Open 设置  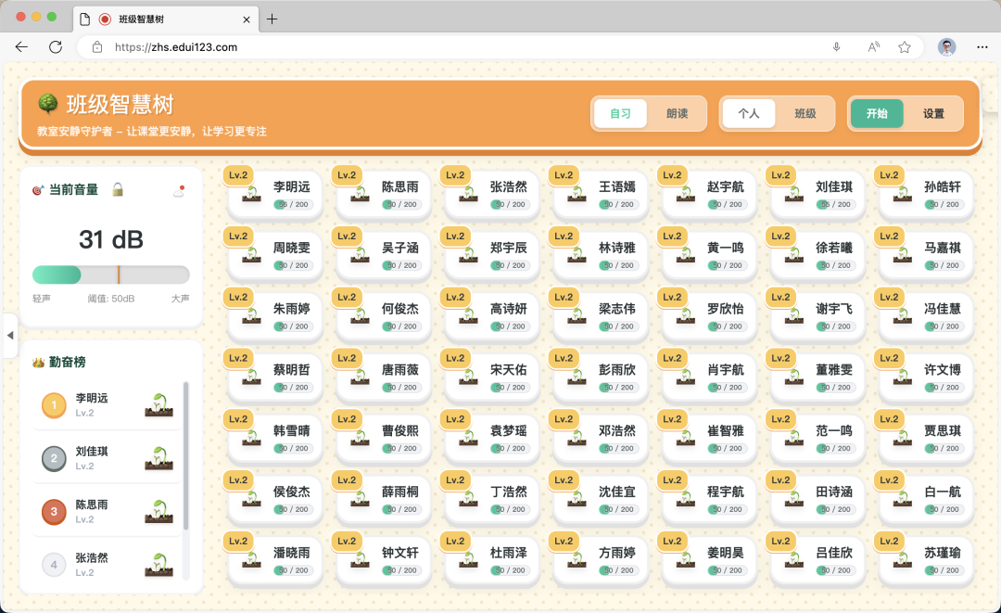pyautogui.click(x=933, y=113)
